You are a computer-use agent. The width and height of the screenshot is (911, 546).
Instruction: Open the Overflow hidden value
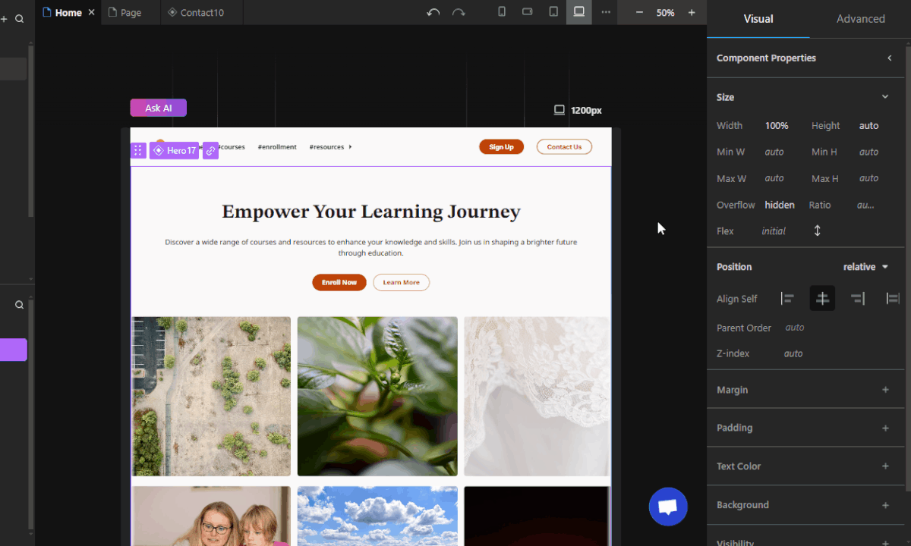780,205
